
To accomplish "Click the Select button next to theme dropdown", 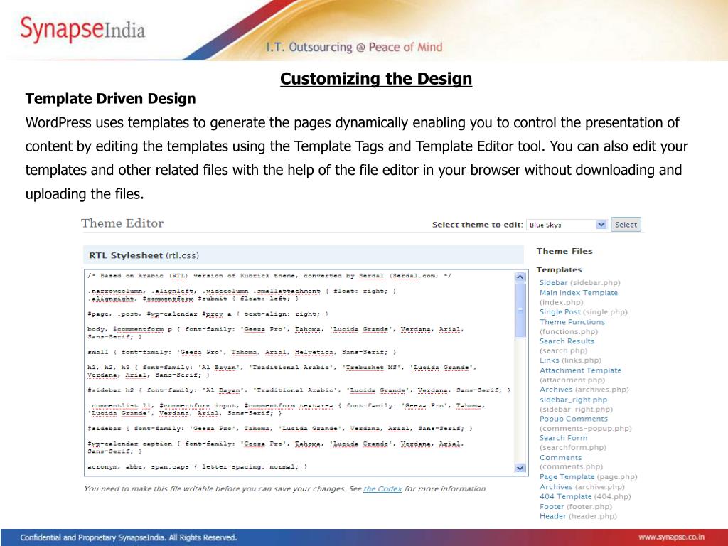I will (626, 225).
